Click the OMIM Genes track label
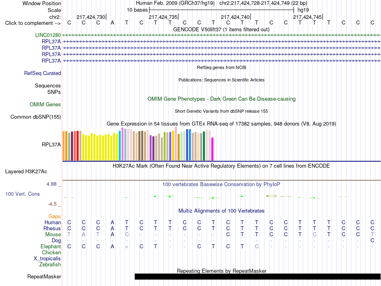Viewport: 381px width, 286px height. 45,104
